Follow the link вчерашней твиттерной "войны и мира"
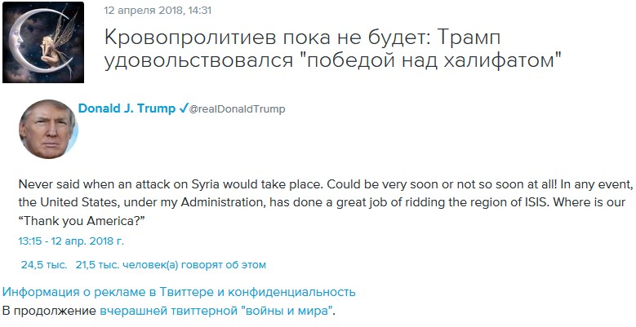 216,311
